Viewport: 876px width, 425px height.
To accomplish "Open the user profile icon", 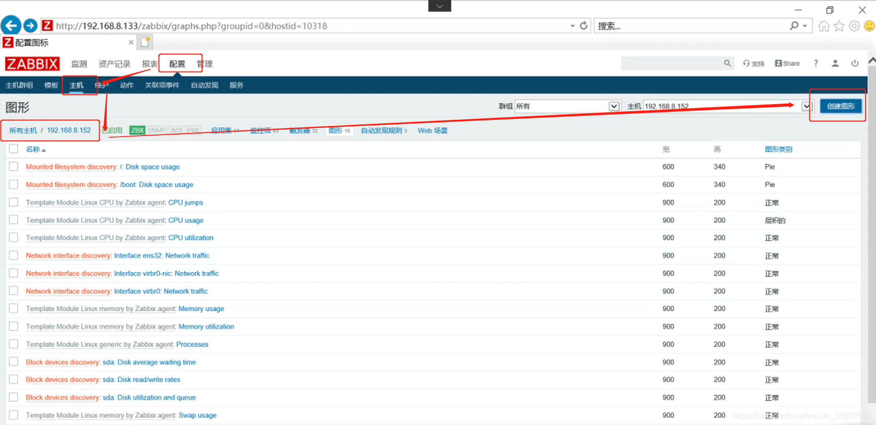I will coord(835,63).
